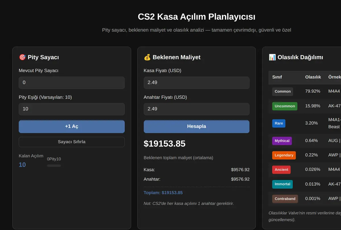
Task: Click the large $19153.85 result value
Action: pos(165,144)
